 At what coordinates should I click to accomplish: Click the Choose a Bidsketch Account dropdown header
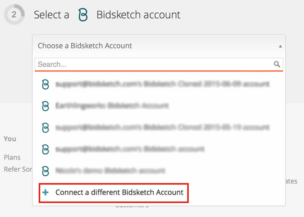tap(159, 46)
